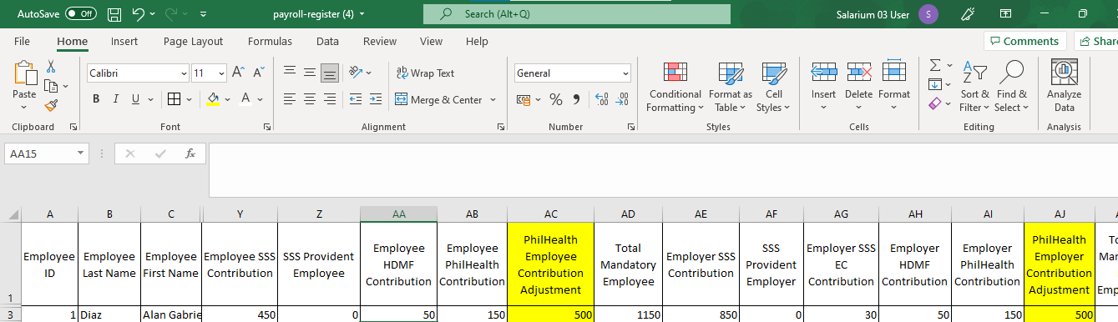Viewport: 1118px width, 322px height.
Task: Toggle Wrap Text on selected cell
Action: 425,73
